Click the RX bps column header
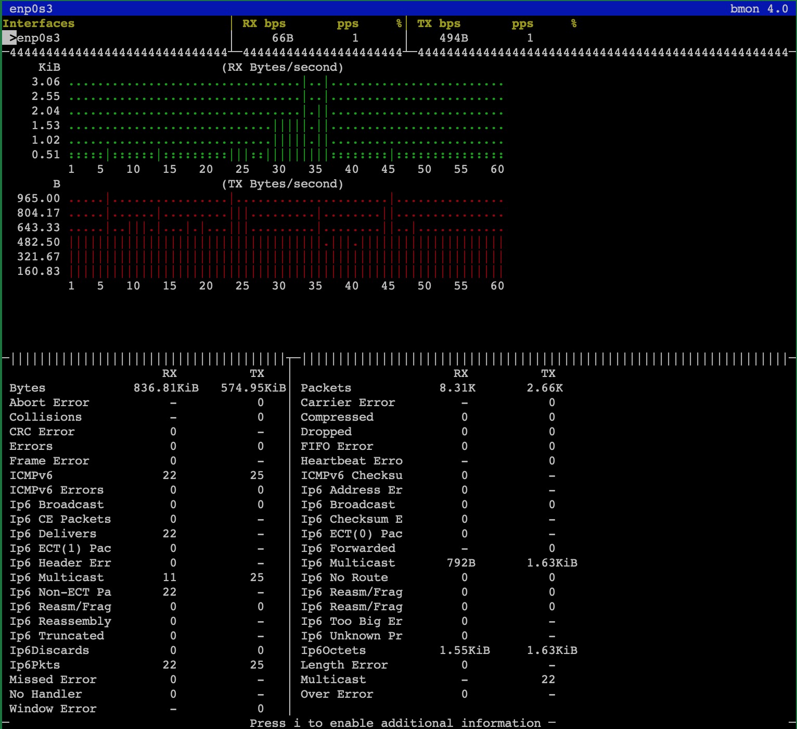The image size is (797, 729). pos(264,23)
